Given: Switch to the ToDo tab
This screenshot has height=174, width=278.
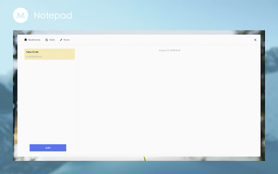Looking at the screenshot, I should coord(50,40).
